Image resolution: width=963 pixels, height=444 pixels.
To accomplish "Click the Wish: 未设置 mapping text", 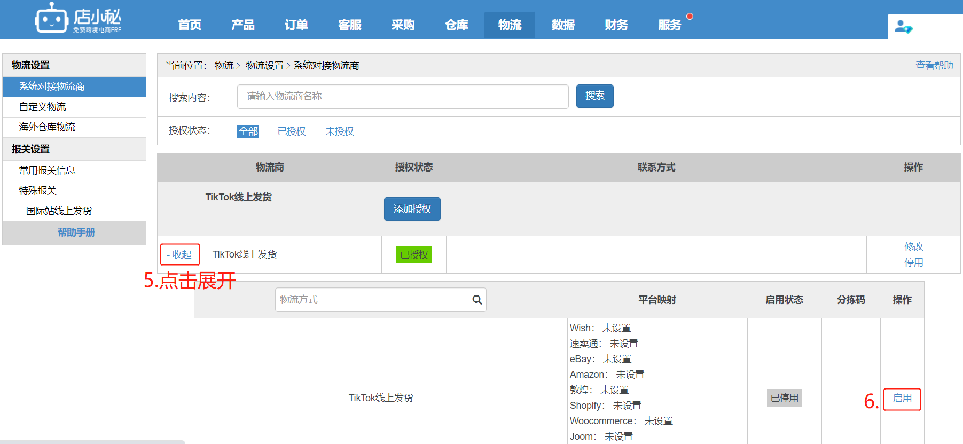I will [x=600, y=328].
